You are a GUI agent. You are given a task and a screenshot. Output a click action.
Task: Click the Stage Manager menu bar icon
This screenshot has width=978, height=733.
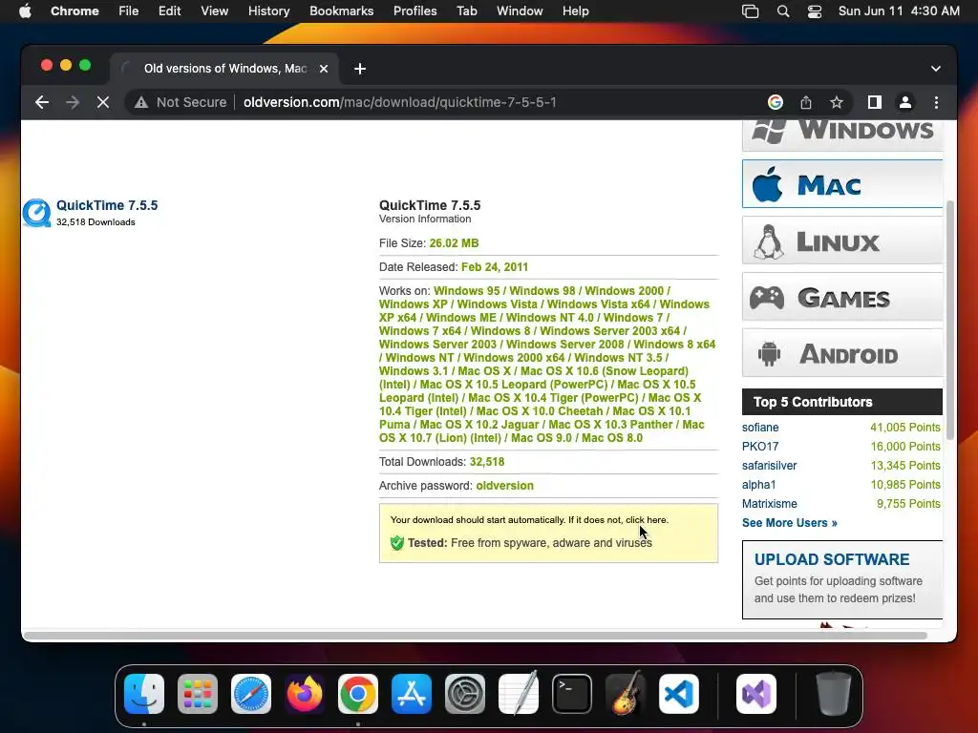[751, 10]
